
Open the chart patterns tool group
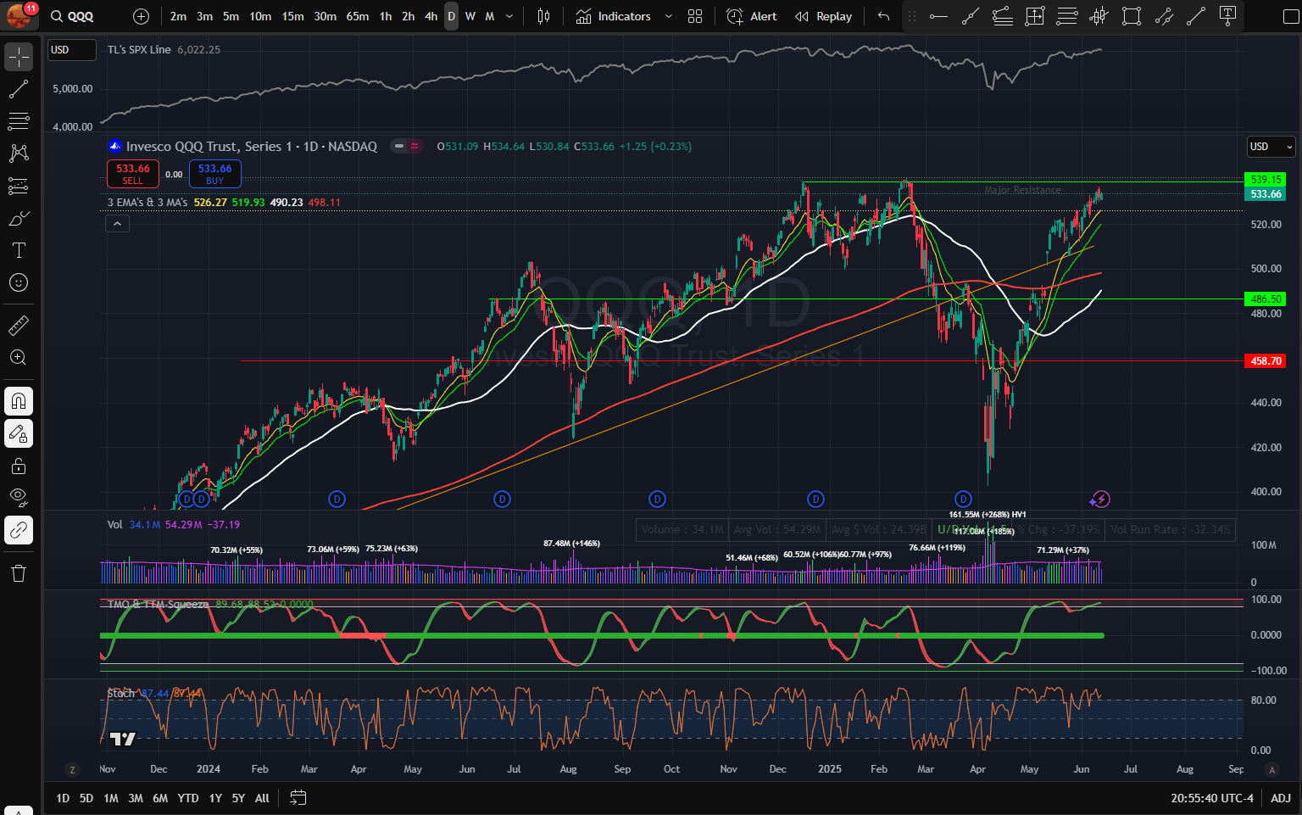coord(19,154)
